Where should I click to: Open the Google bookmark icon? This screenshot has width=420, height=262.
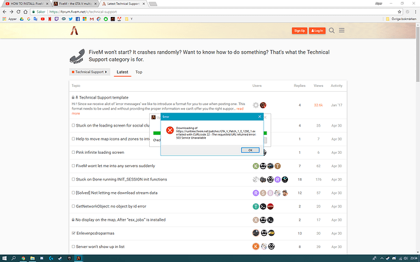point(29,19)
